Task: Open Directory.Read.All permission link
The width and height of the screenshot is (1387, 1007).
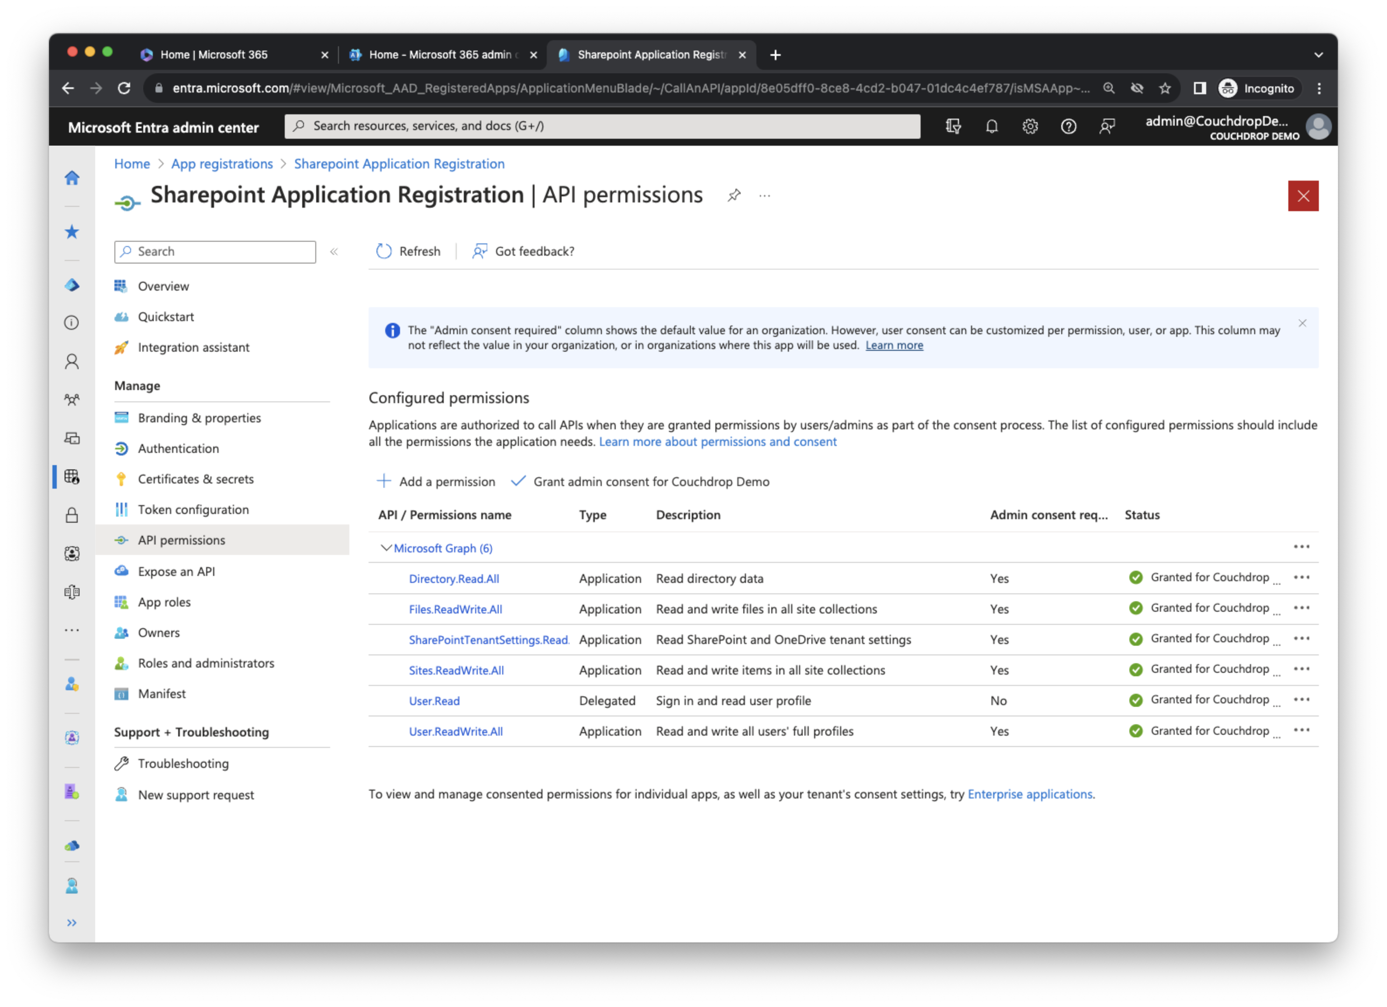Action: (x=454, y=579)
